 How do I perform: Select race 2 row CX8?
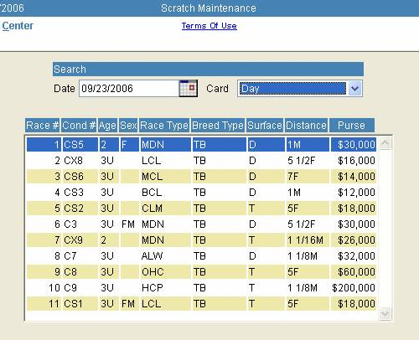pos(201,161)
